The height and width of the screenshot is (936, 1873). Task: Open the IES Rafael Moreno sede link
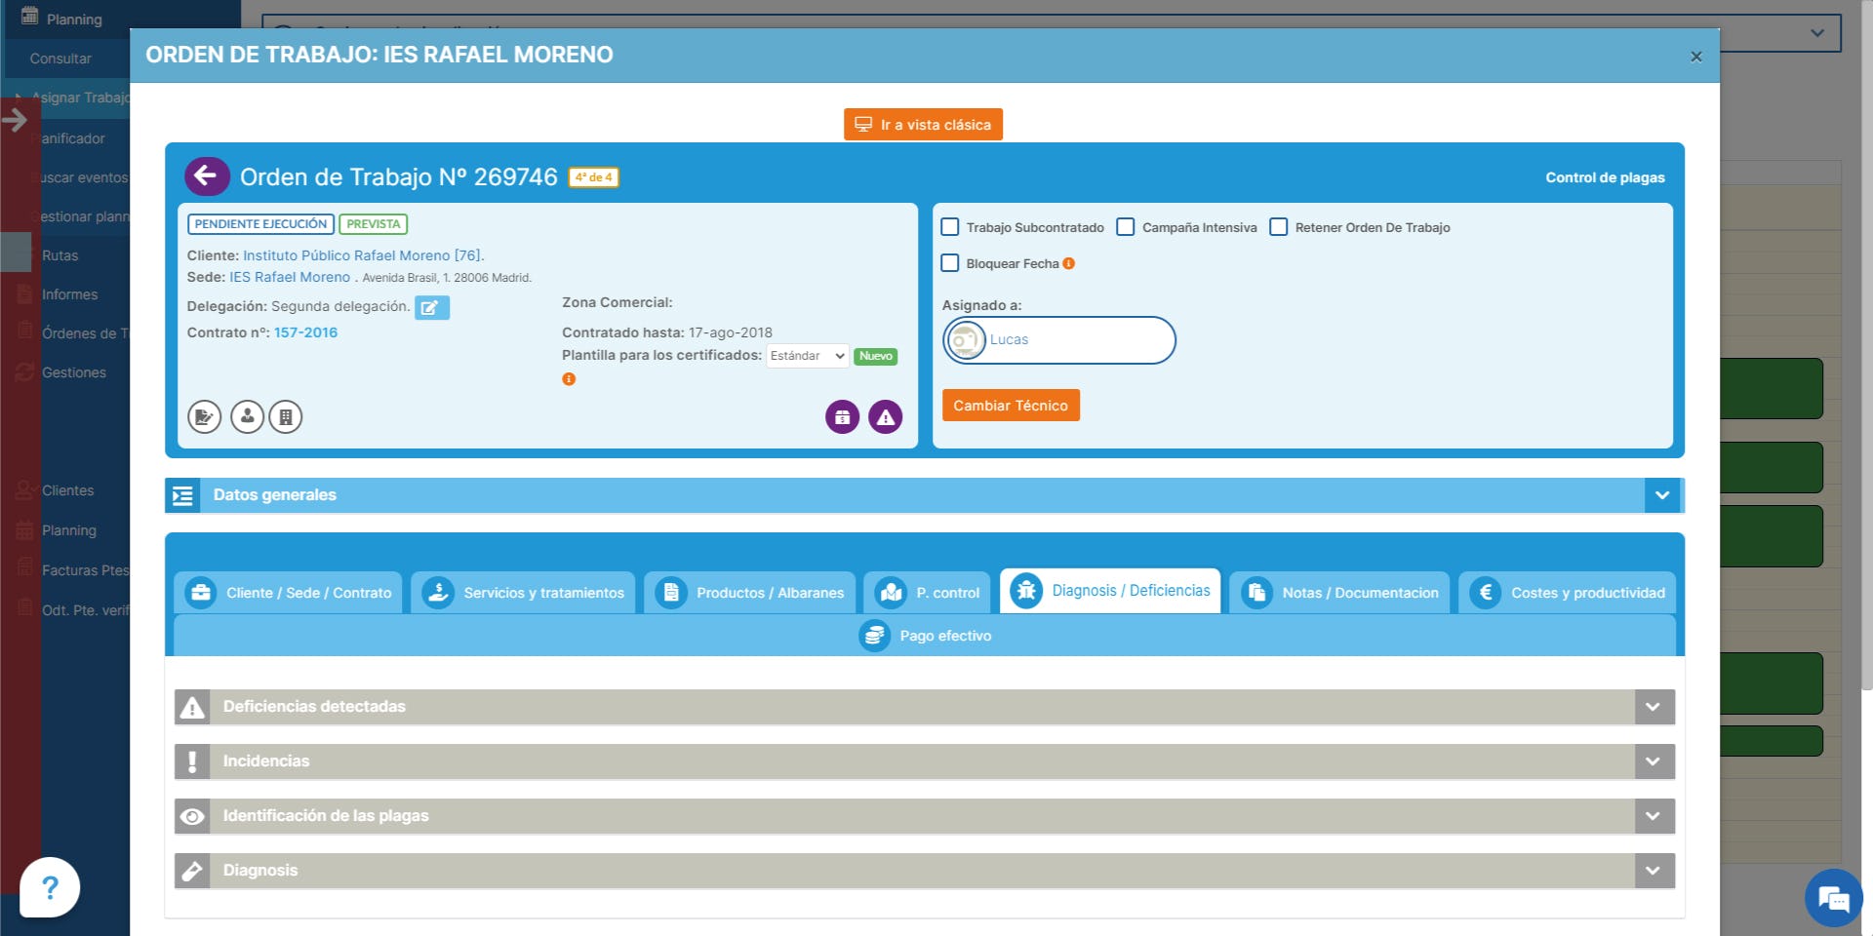(290, 277)
